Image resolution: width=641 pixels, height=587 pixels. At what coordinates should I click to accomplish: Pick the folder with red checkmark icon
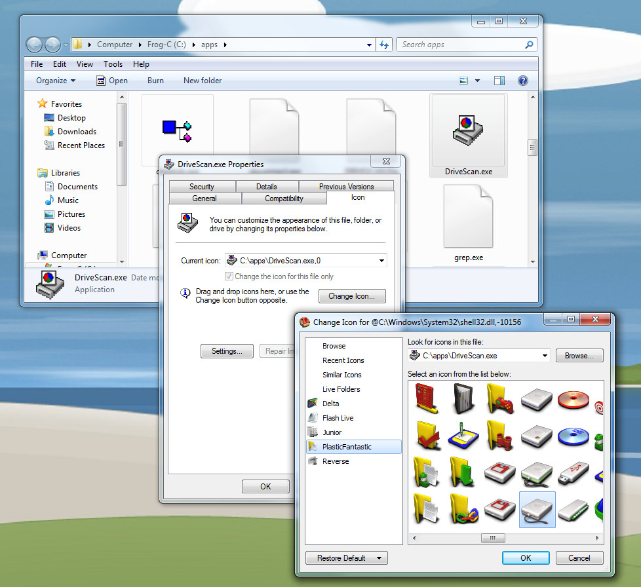427,436
